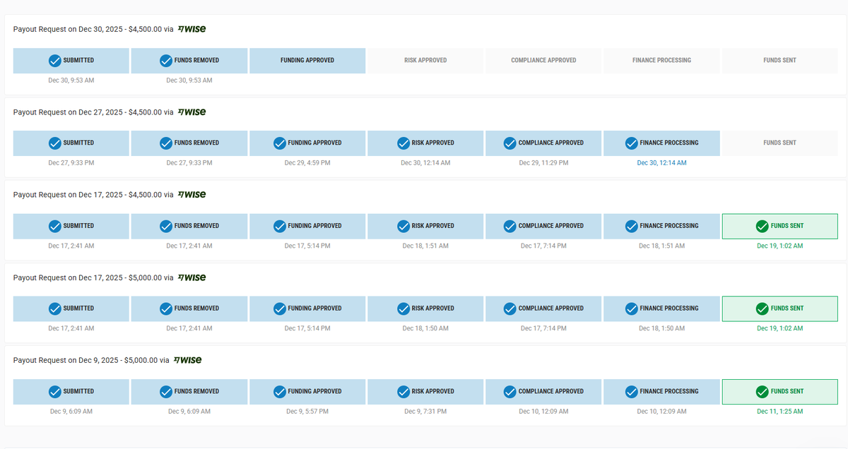Click the 'Dec 30, 9:53 AM' timestamp under Submitted
This screenshot has width=848, height=449.
coord(71,80)
